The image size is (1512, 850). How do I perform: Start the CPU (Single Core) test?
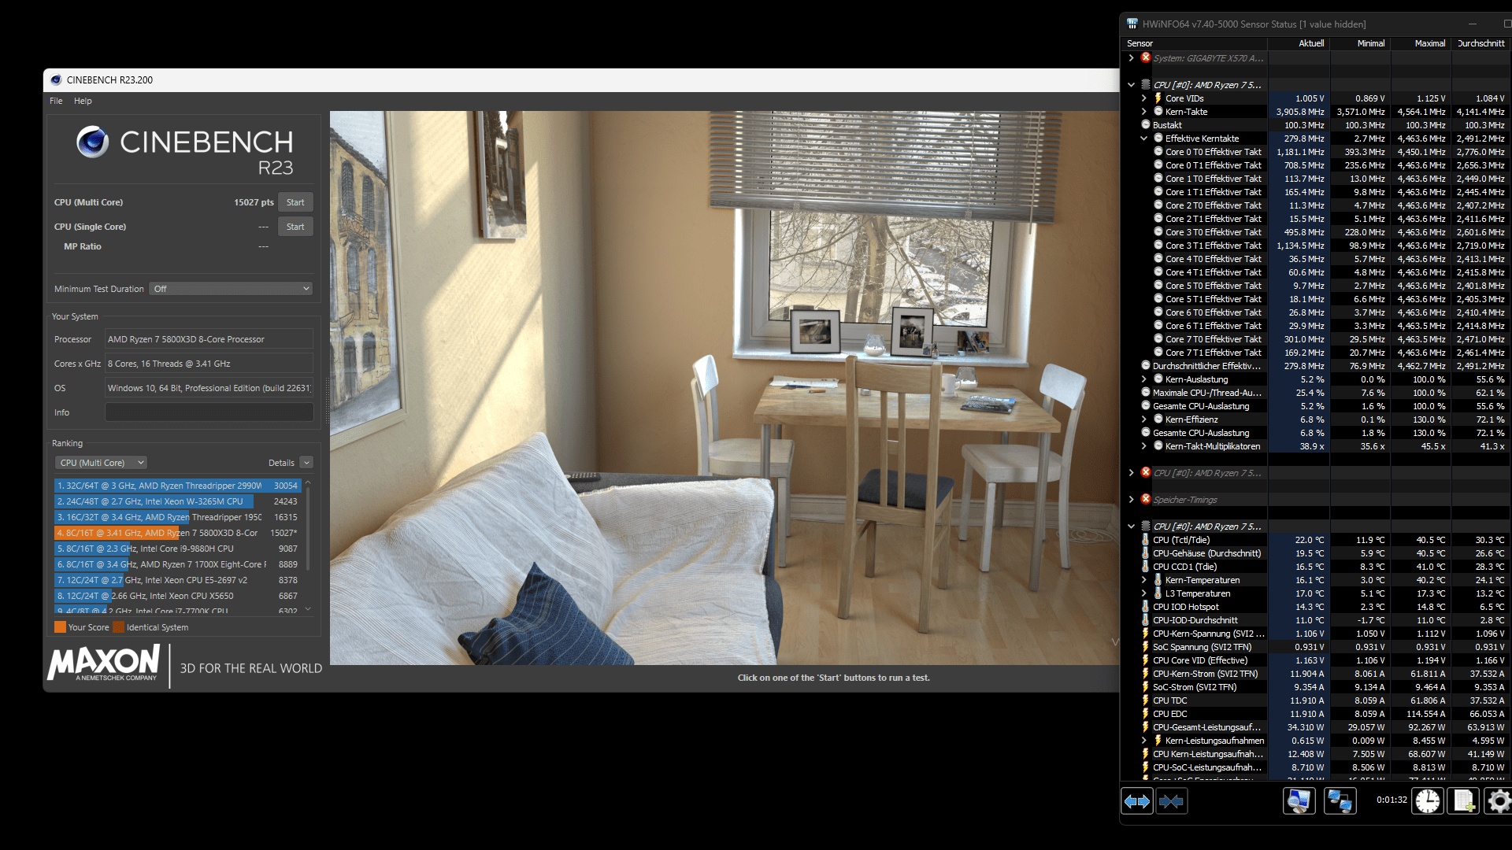pos(295,227)
